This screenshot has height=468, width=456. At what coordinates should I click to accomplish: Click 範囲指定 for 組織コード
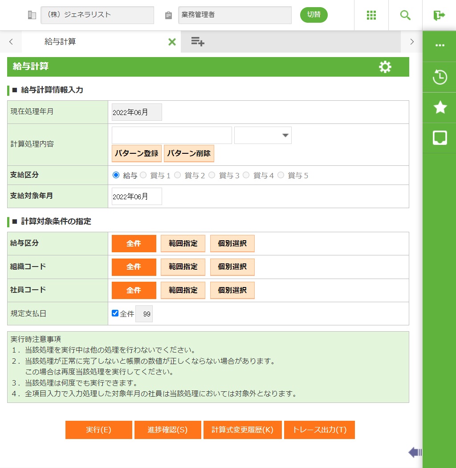point(183,267)
